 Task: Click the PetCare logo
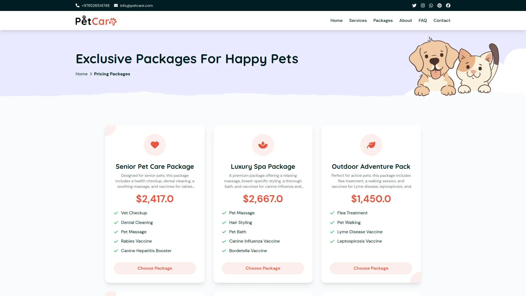[x=96, y=20]
